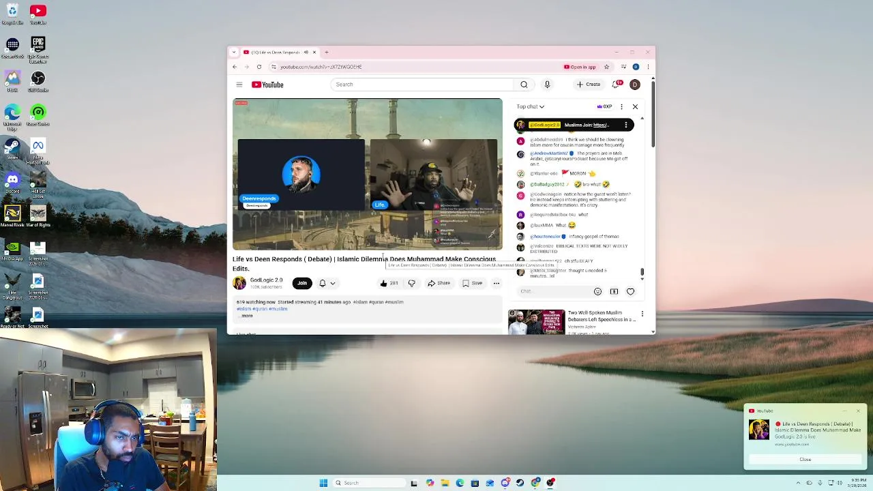Open live chat three-dot options menu
This screenshot has height=491, width=873.
621,106
